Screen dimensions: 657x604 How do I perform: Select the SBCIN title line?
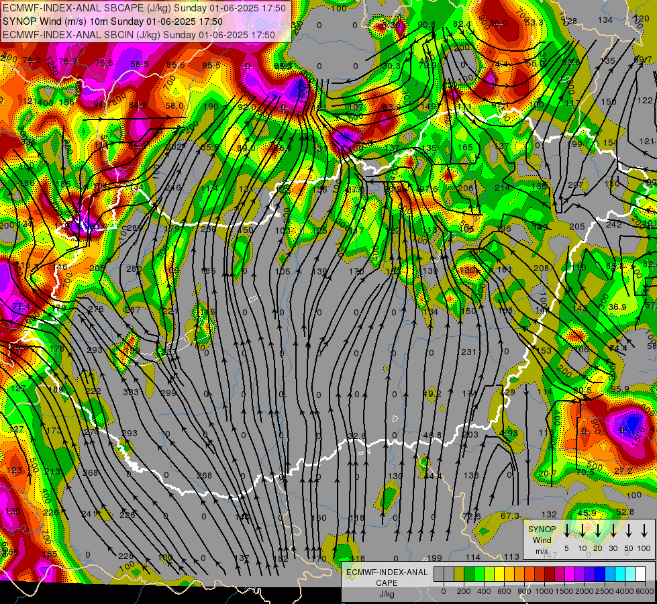click(x=139, y=35)
